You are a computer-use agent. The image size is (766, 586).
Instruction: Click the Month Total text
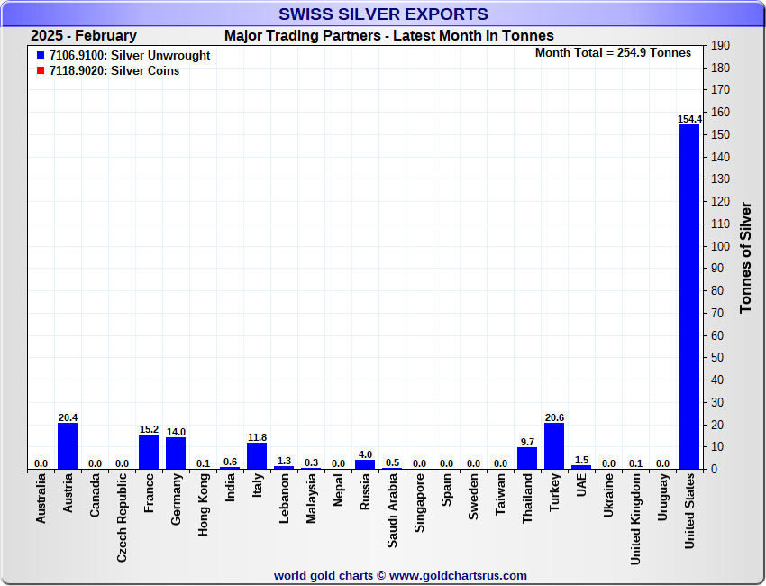point(613,53)
